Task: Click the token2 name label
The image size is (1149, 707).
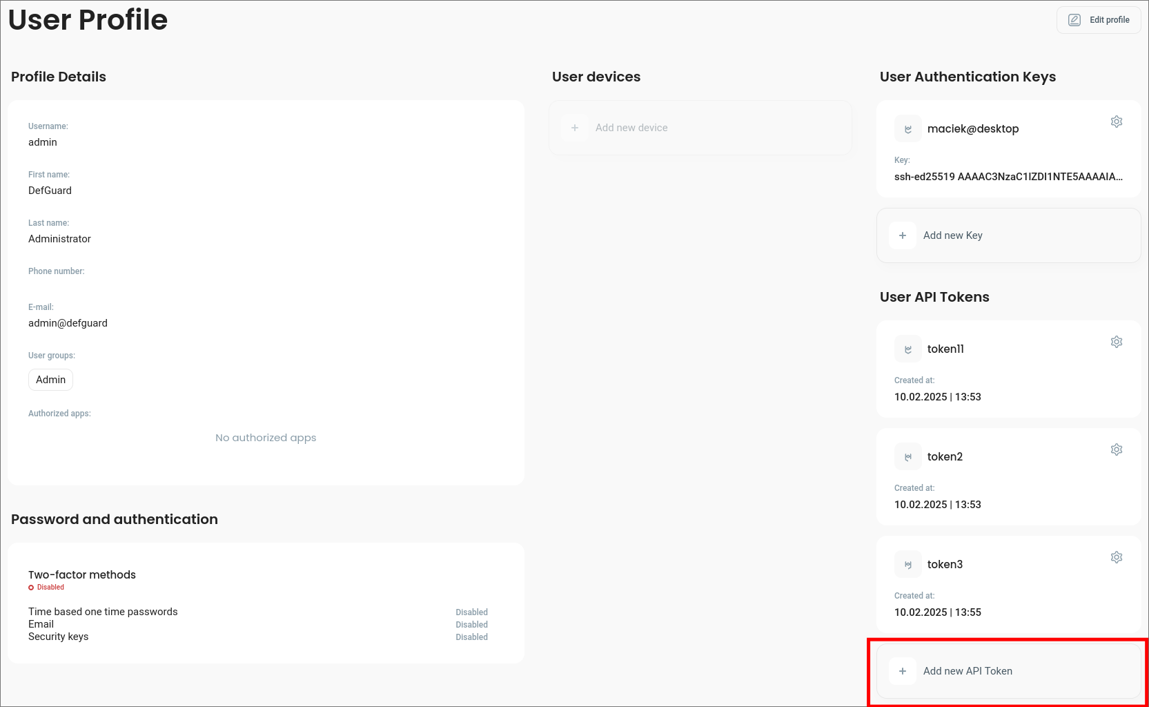Action: (x=944, y=457)
